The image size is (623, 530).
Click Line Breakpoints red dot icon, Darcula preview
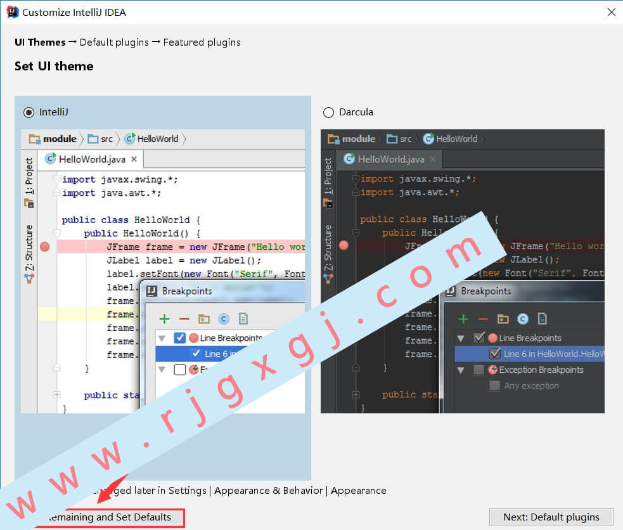click(492, 338)
